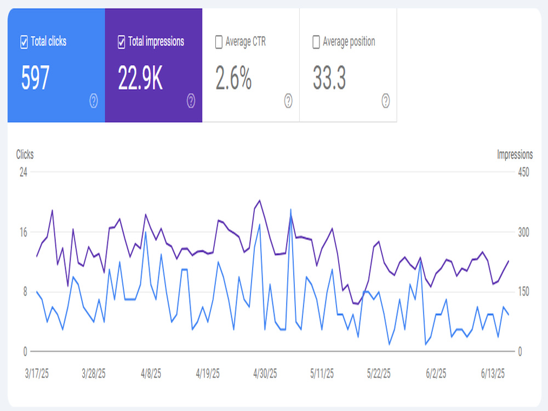Click the 4/19/25 date label
Viewport: 548px width, 411px height.
coord(208,374)
